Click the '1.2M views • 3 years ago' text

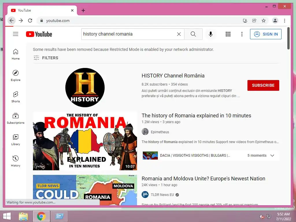[161, 122]
